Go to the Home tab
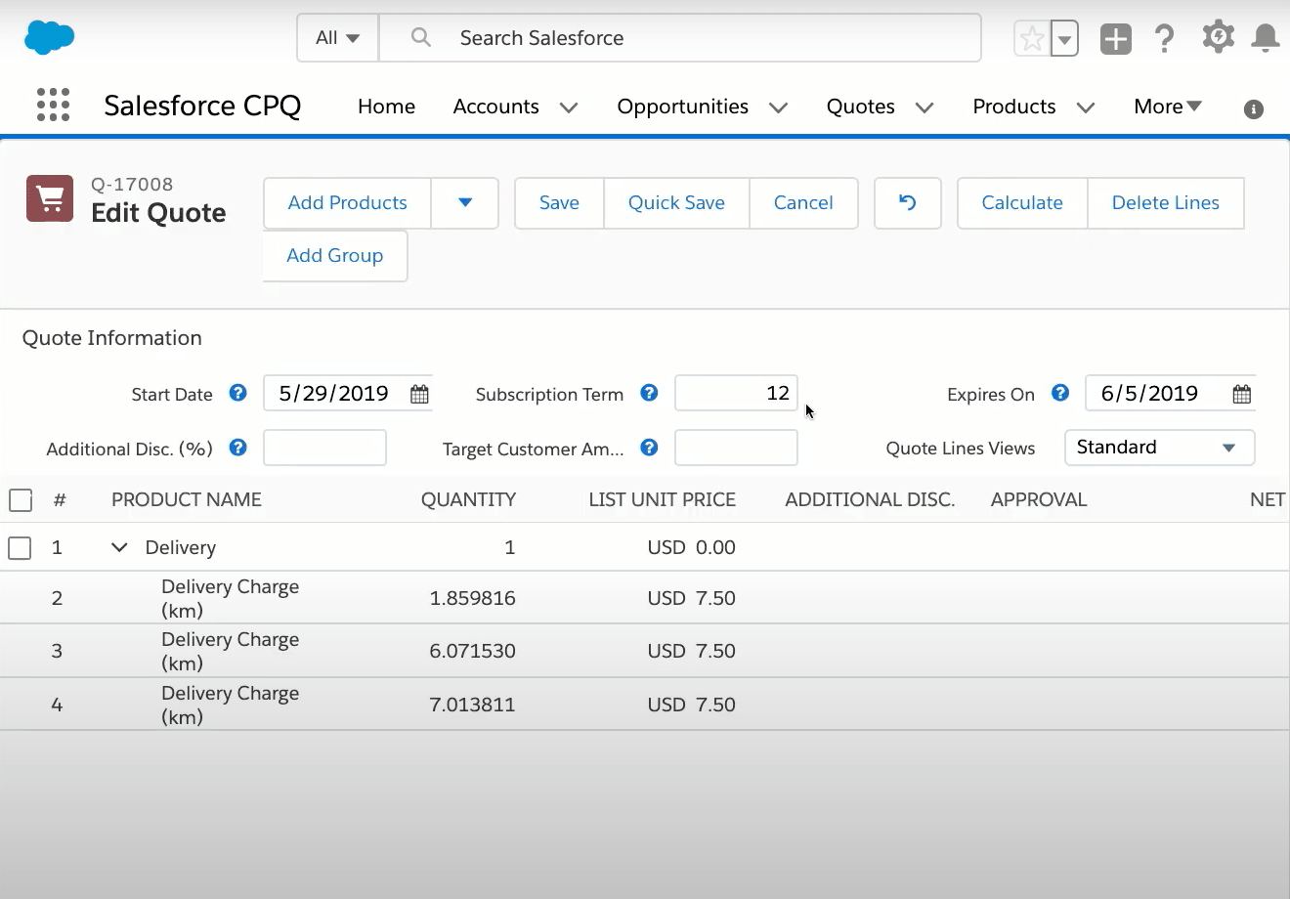 point(386,107)
